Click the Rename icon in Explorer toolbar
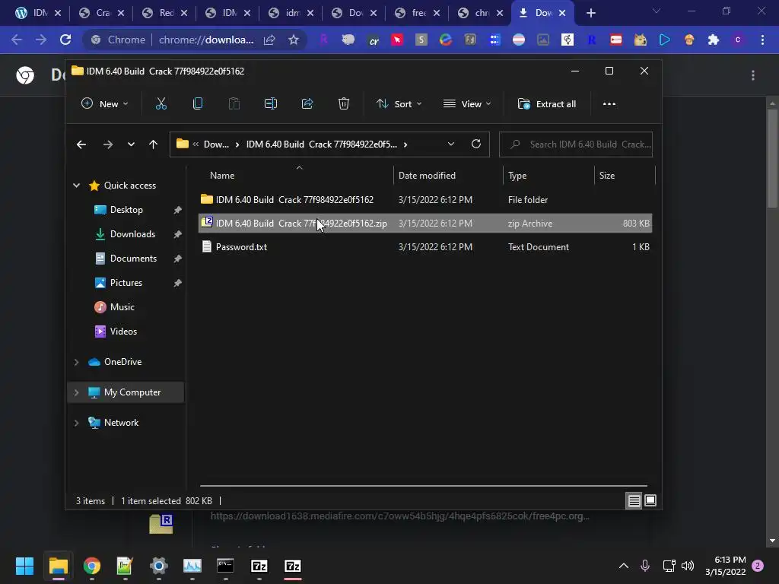Image resolution: width=779 pixels, height=584 pixels. click(271, 103)
